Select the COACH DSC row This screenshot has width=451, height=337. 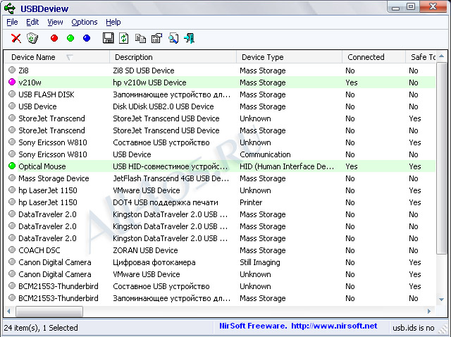(x=221, y=250)
